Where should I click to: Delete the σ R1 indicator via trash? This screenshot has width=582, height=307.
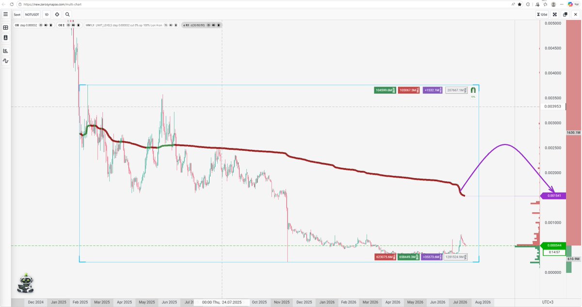click(218, 25)
